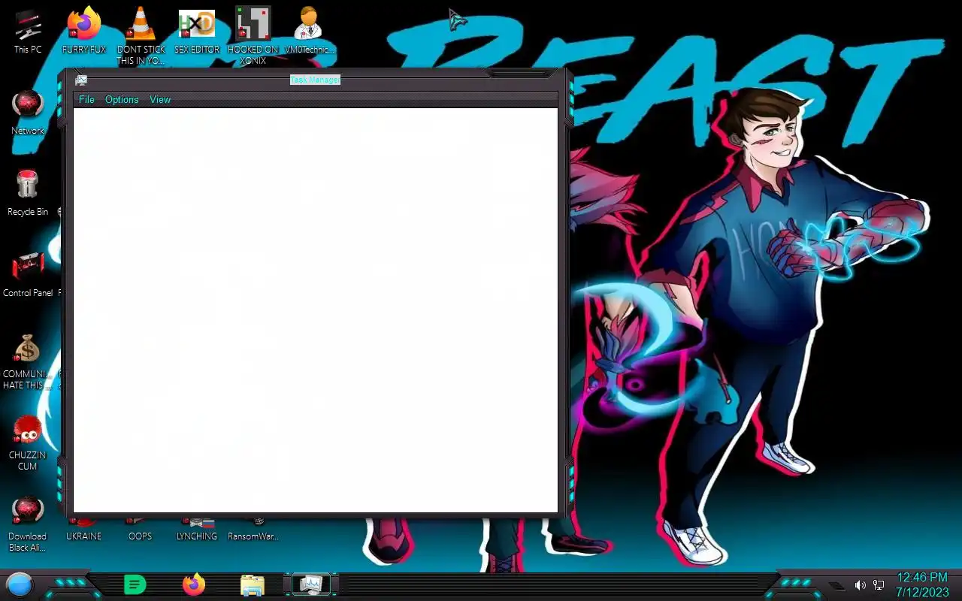Click the volume speaker tray icon

tap(861, 585)
